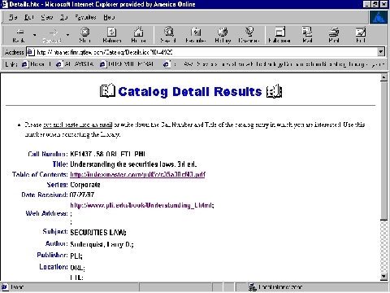The image size is (390, 293).
Task: Click the Done status bar page icon
Action: (x=5, y=287)
